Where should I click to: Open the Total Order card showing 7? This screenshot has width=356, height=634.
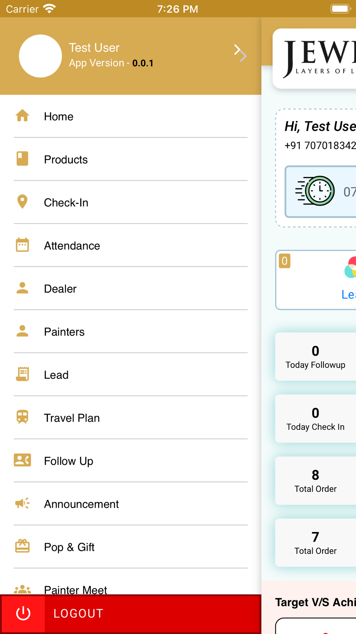[x=315, y=543]
